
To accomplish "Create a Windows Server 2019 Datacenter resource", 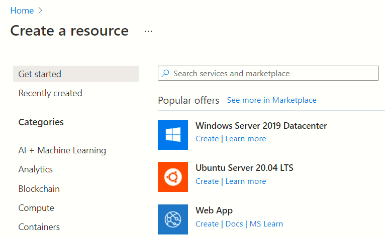I will click(x=207, y=139).
